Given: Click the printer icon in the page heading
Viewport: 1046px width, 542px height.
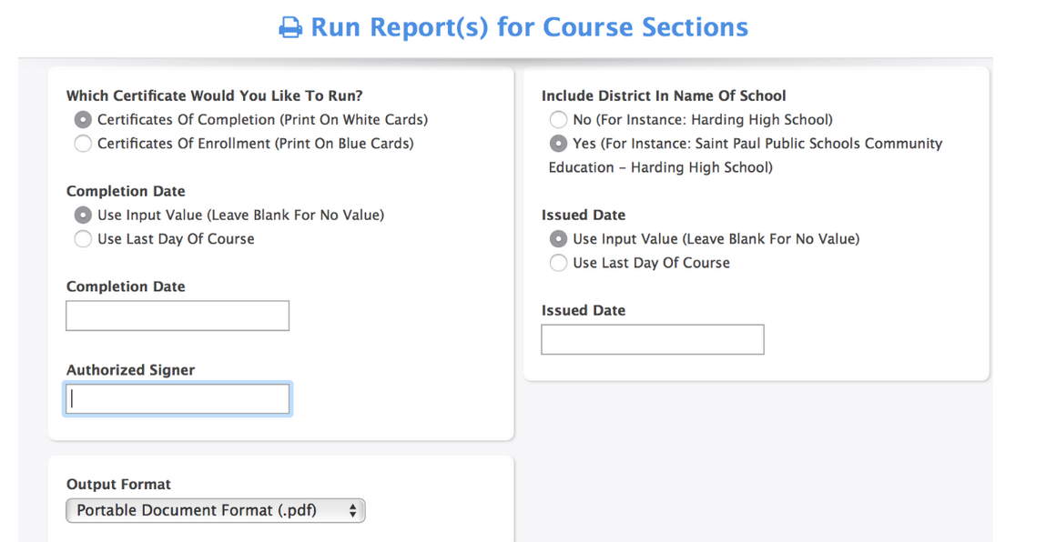Looking at the screenshot, I should (x=290, y=28).
